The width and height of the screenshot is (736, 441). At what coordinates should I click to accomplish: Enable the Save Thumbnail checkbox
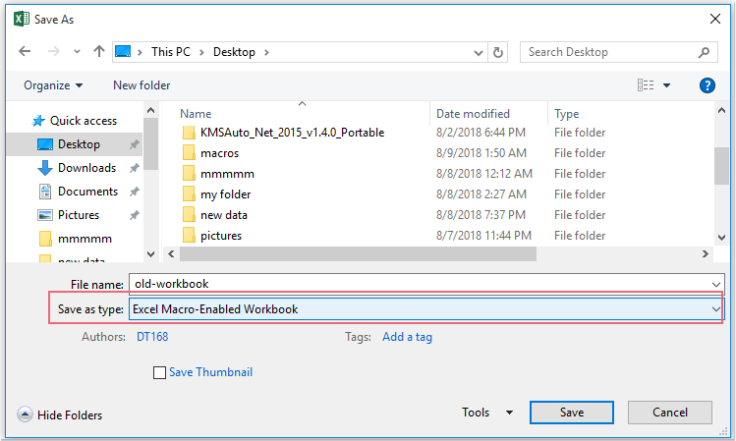[x=159, y=372]
